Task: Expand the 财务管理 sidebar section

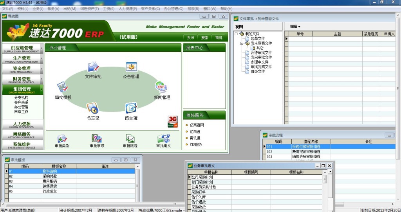Action: [22, 80]
